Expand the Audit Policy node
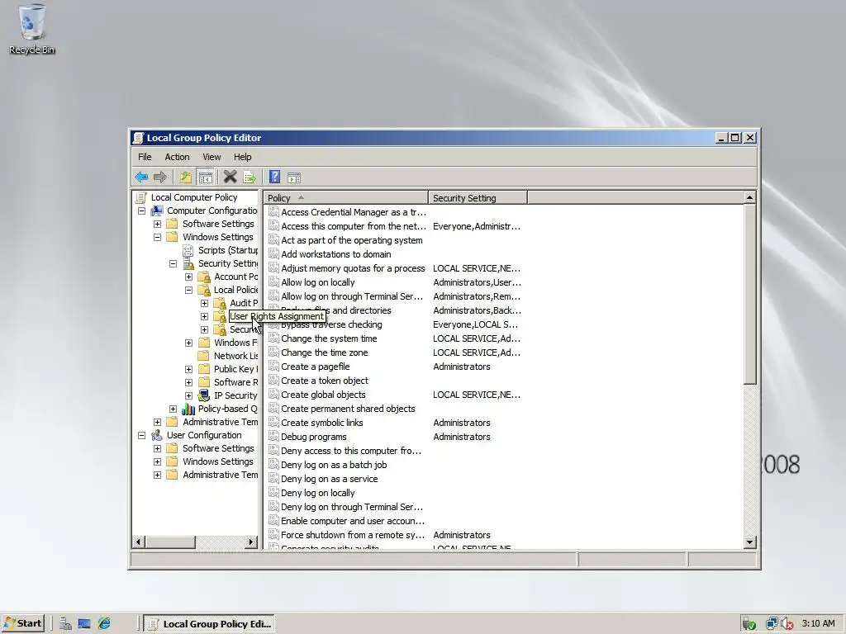The image size is (846, 634). (204, 303)
